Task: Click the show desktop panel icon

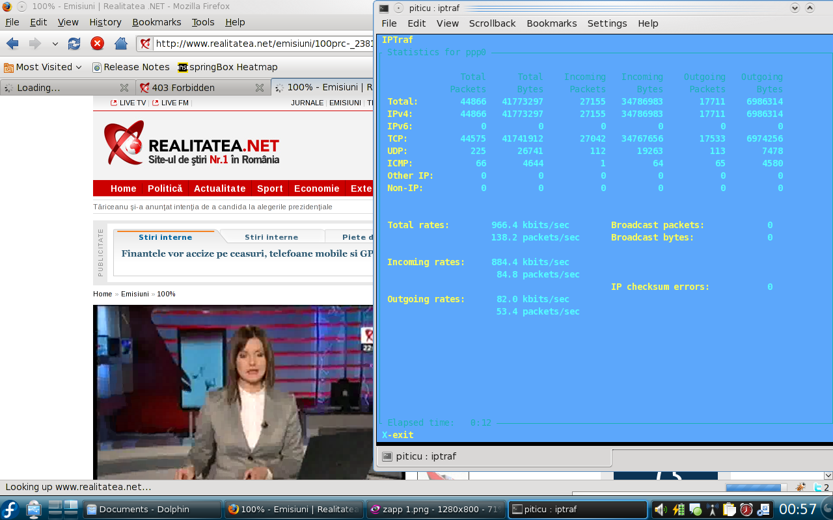Action: (x=33, y=510)
